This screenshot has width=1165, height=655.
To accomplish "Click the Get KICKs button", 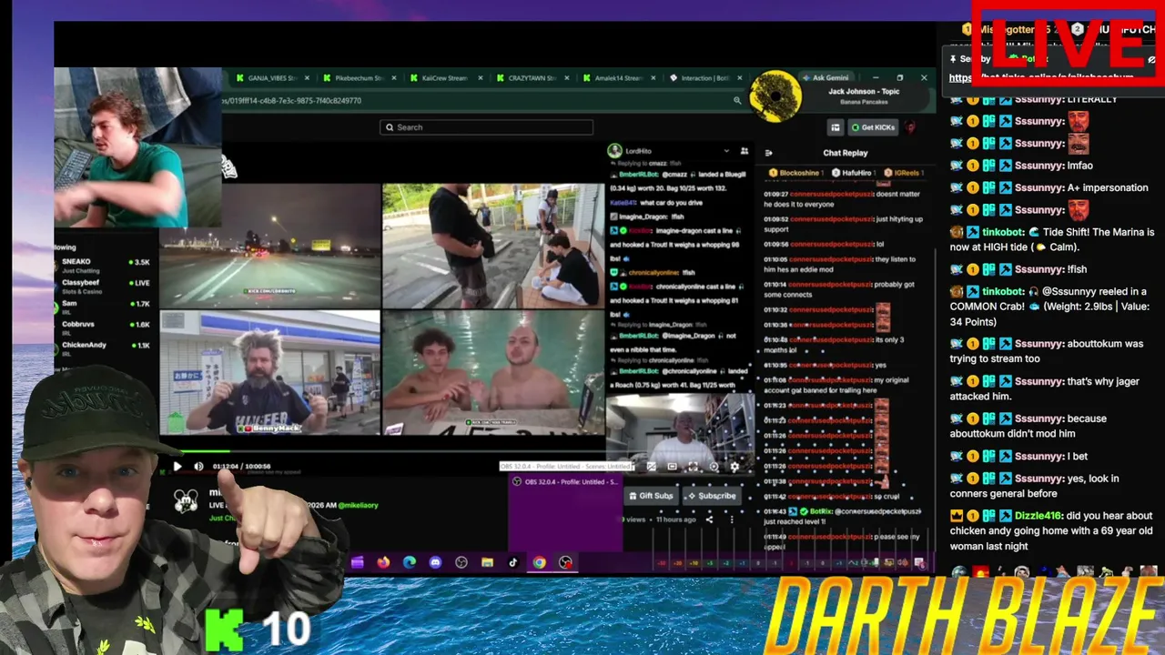I will (873, 127).
